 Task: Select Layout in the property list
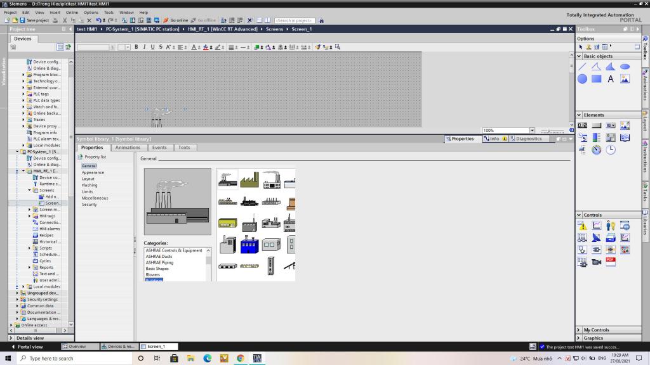(88, 179)
